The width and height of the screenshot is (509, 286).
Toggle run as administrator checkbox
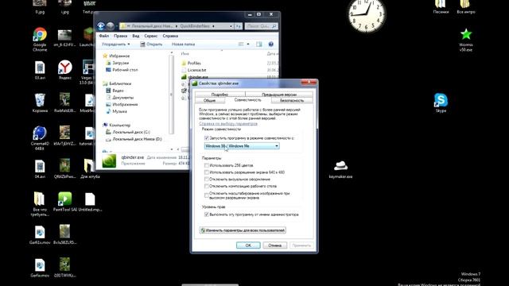tap(207, 214)
